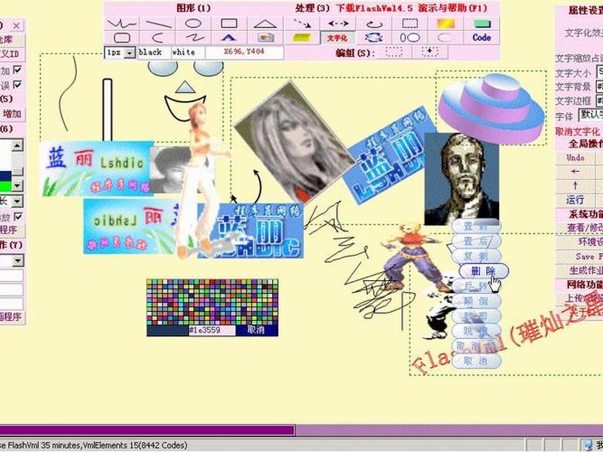Screen dimensions: 603x452
Task: Select the ellipse shape tool
Action: pyautogui.click(x=194, y=23)
